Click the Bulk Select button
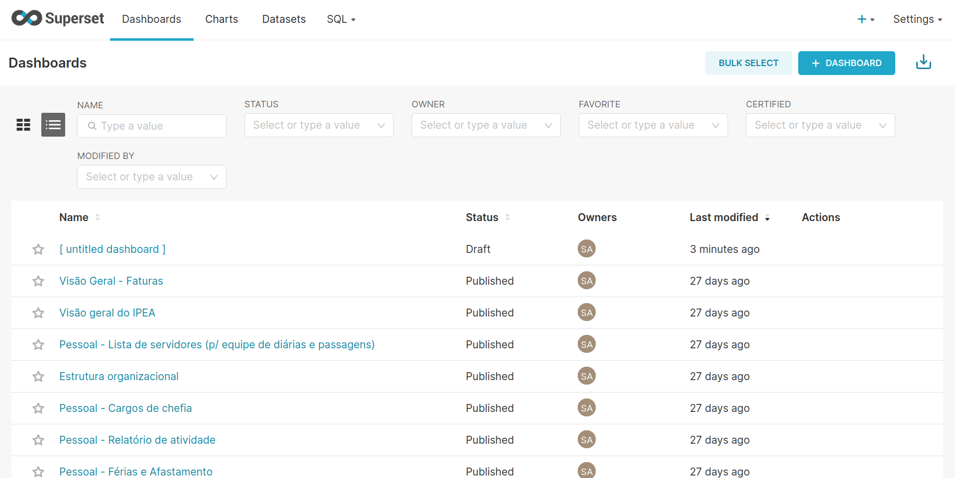Viewport: 955px width, 478px height. coord(748,63)
